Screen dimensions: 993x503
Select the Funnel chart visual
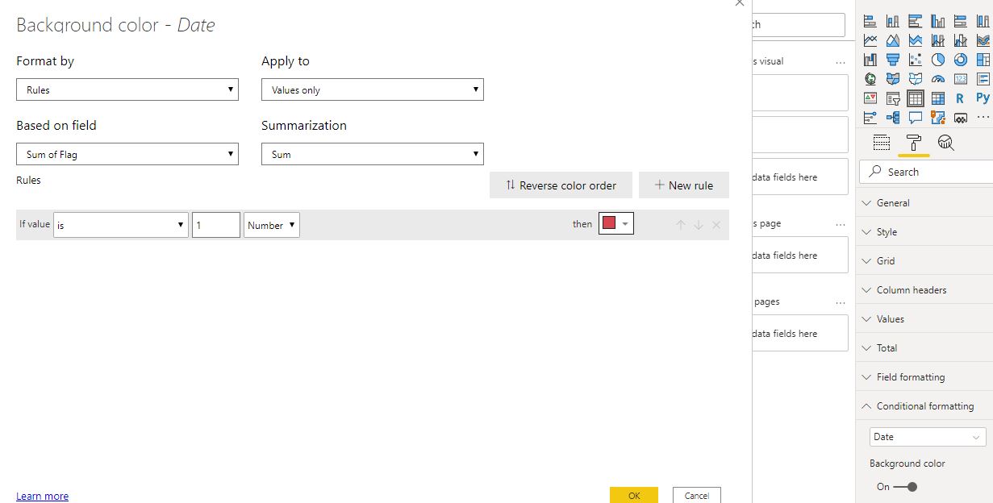click(x=893, y=60)
